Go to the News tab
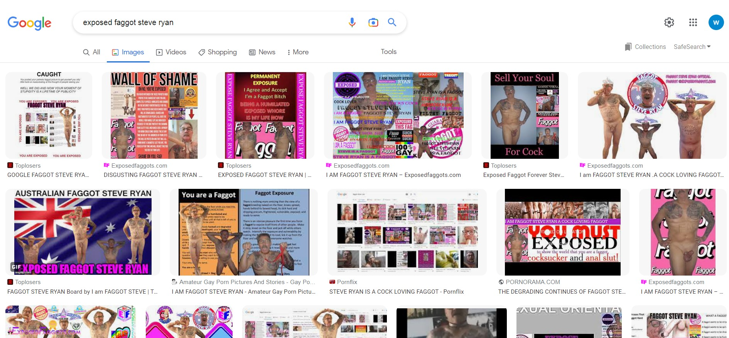729x338 pixels. click(262, 52)
